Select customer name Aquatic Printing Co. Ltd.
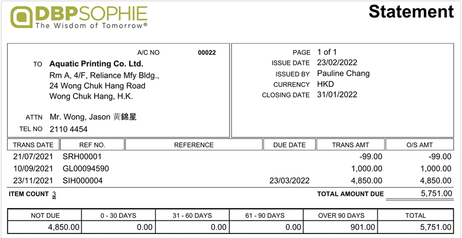The width and height of the screenshot is (462, 238). click(96, 64)
